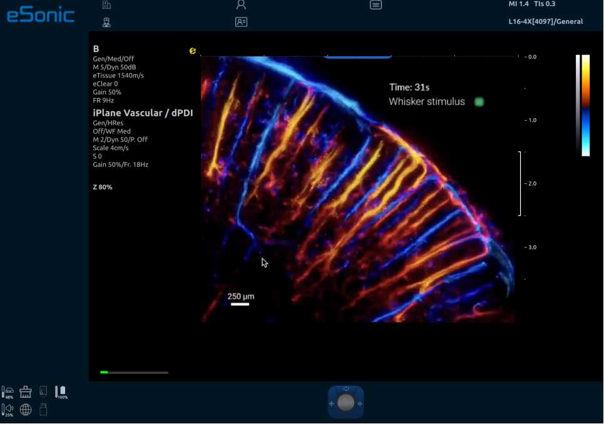Screen dimensions: 604x424
Task: Open the network globe icon
Action: (x=26, y=410)
